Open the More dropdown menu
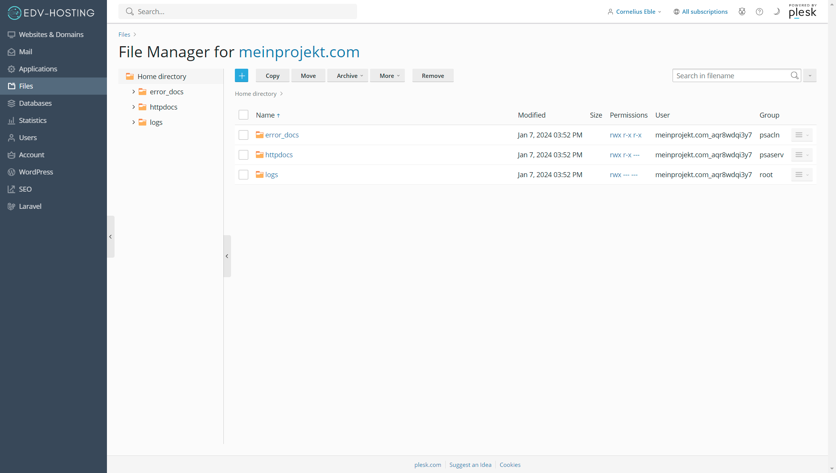The height and width of the screenshot is (473, 836). [x=387, y=76]
